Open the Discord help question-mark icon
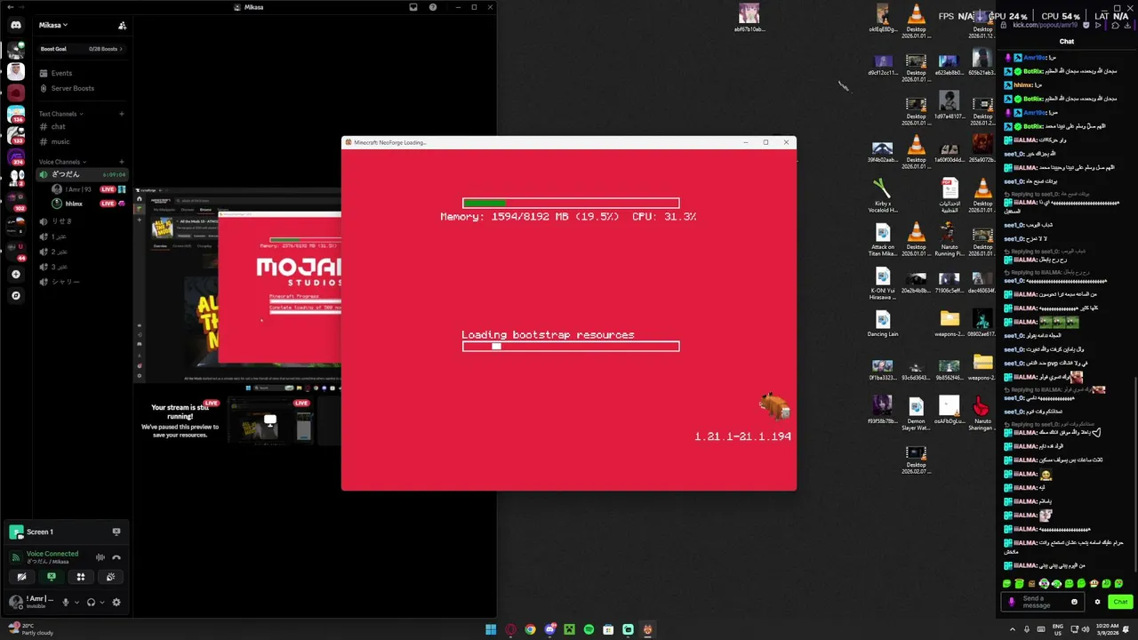 (x=433, y=7)
